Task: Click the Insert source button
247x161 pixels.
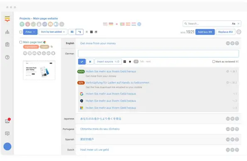Action: tap(108, 61)
